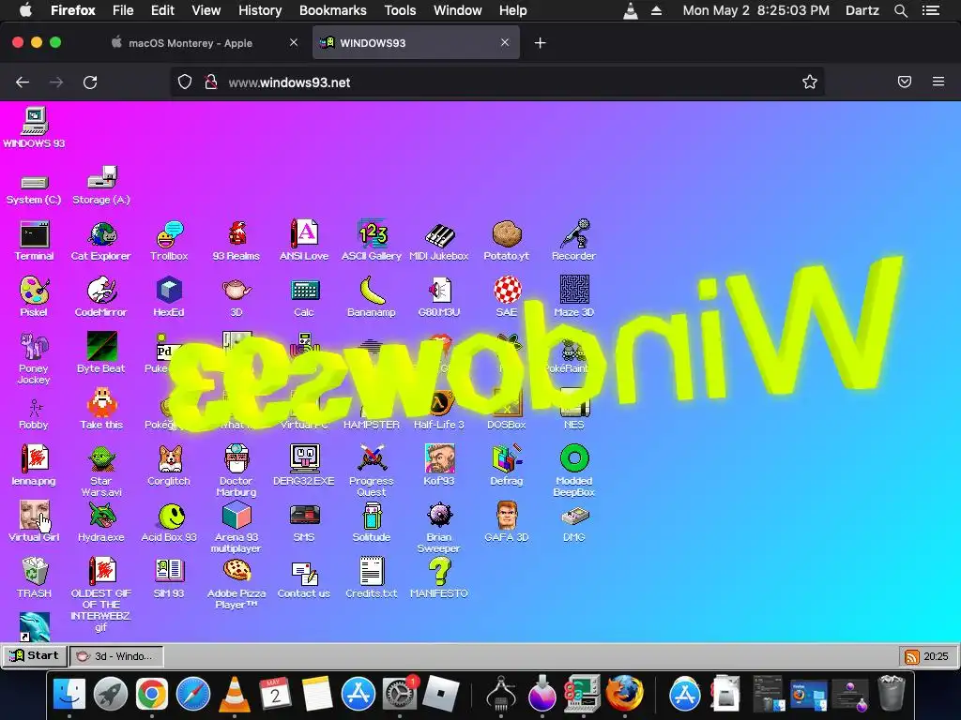Play Star Wars.avi

(101, 459)
